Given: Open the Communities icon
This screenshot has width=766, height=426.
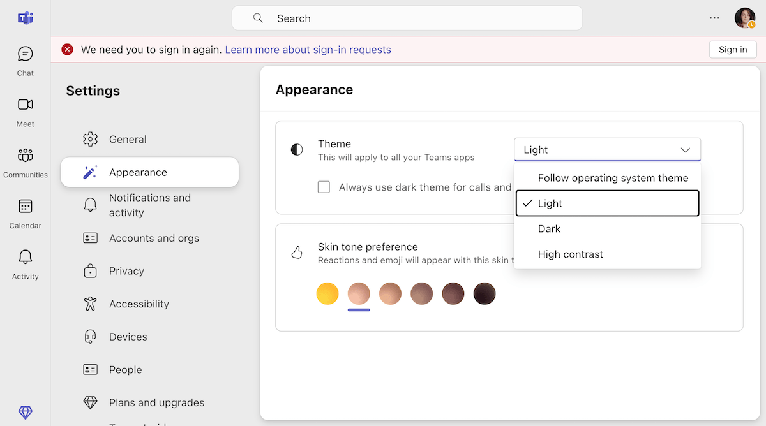Looking at the screenshot, I should (x=26, y=155).
